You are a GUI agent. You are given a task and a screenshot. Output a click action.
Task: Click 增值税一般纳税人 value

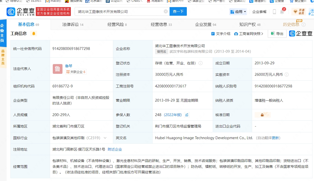[269, 100]
